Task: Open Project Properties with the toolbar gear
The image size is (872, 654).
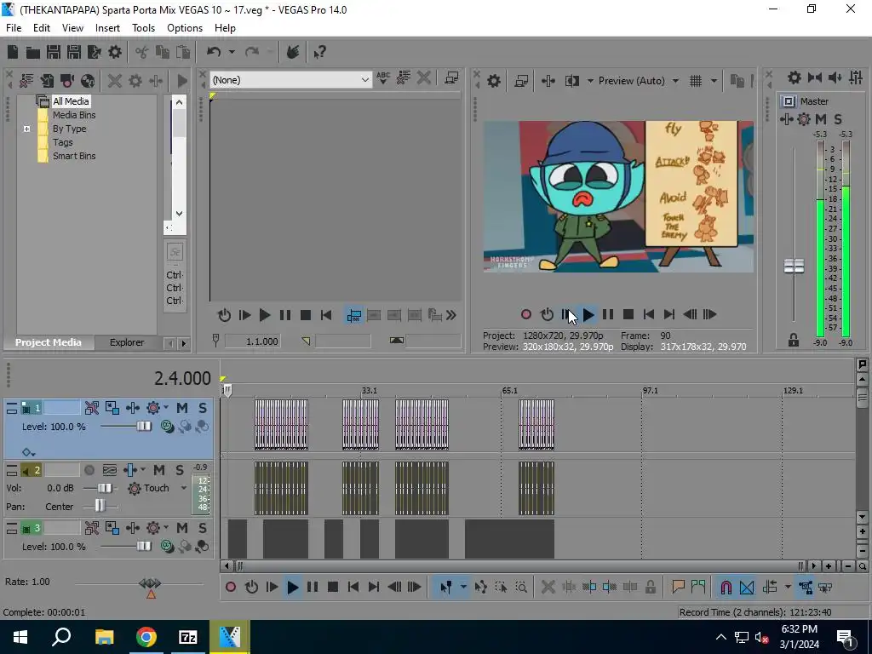Action: coord(115,52)
